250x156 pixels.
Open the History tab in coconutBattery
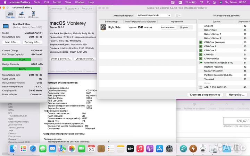pyautogui.click(x=22, y=15)
